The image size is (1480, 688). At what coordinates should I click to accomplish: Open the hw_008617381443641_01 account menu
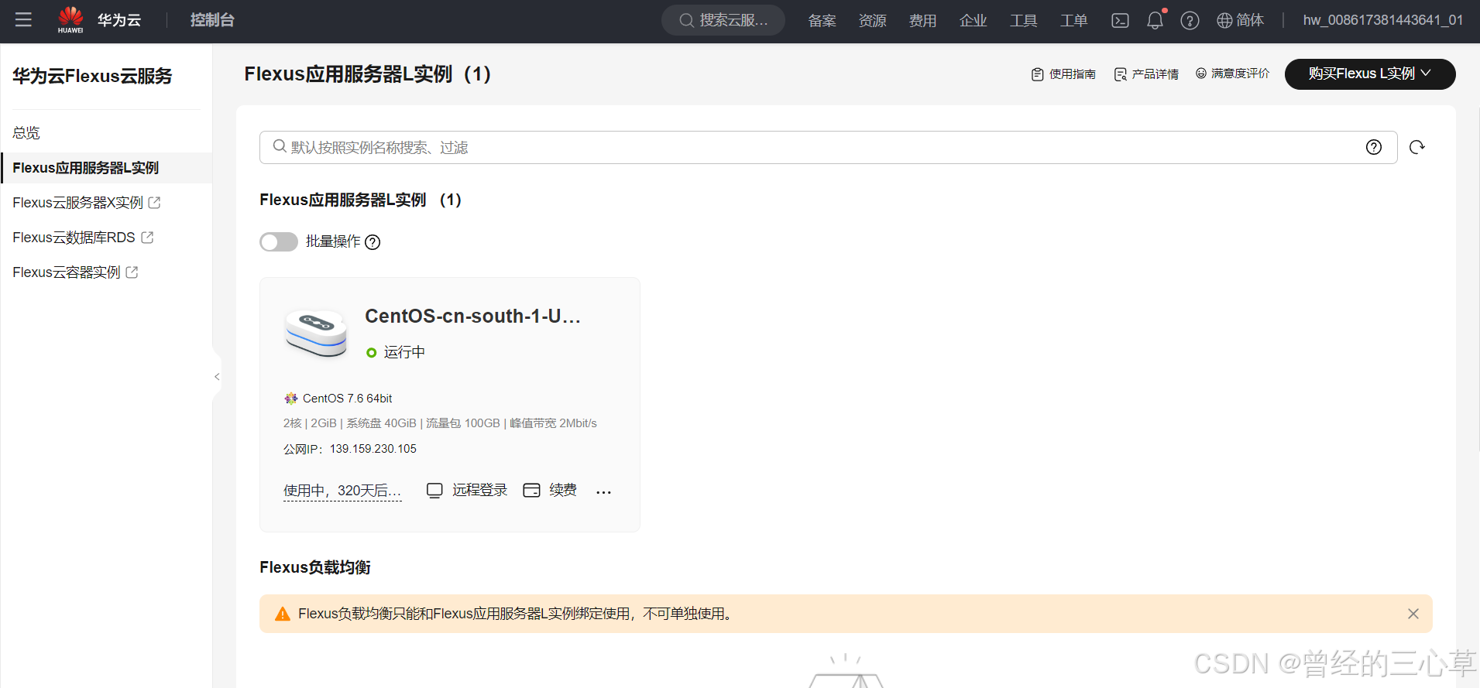(x=1383, y=21)
